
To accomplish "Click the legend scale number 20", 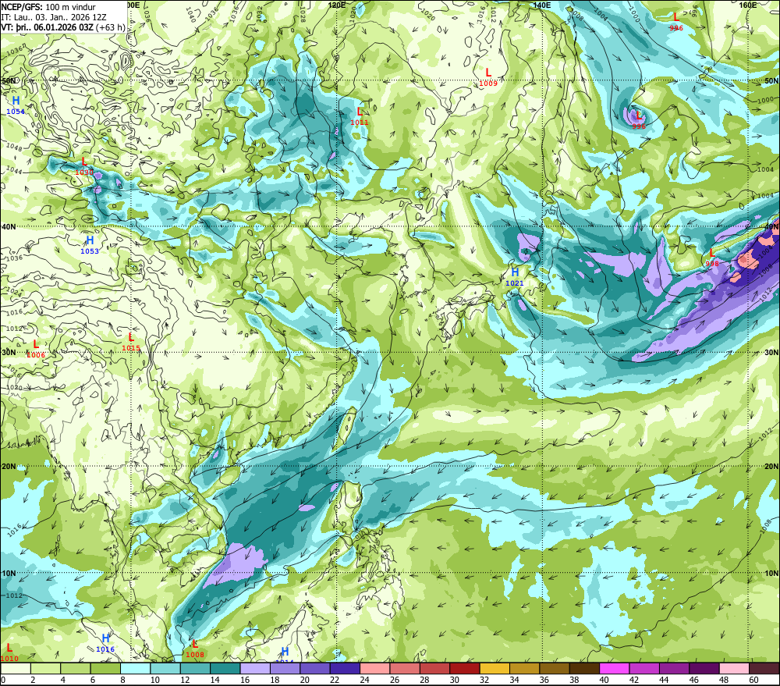I will (x=304, y=680).
